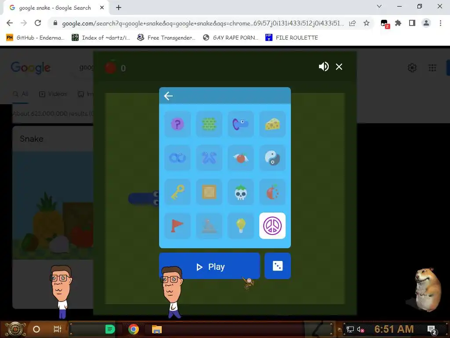Select the portal snake mode
450x338 pixels.
(240, 124)
